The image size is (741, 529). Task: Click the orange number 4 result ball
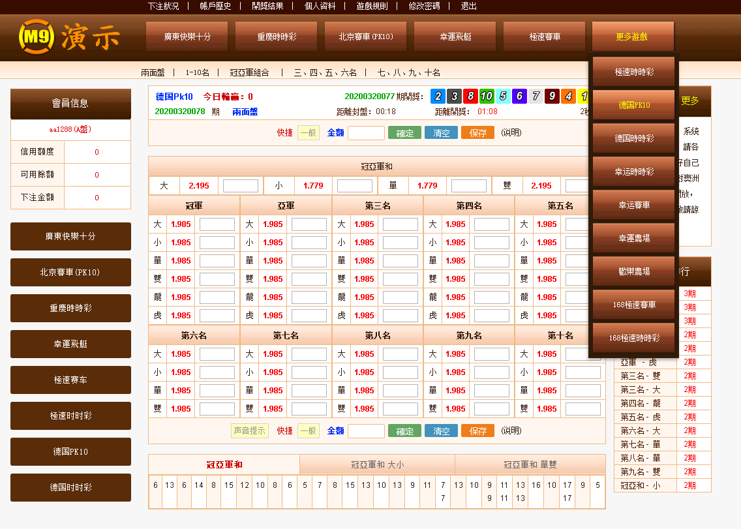(x=567, y=96)
